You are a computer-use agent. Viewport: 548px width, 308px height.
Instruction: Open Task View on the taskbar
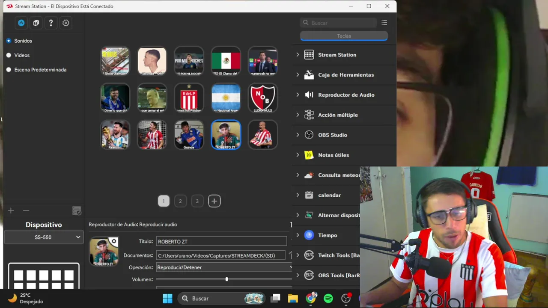click(276, 299)
